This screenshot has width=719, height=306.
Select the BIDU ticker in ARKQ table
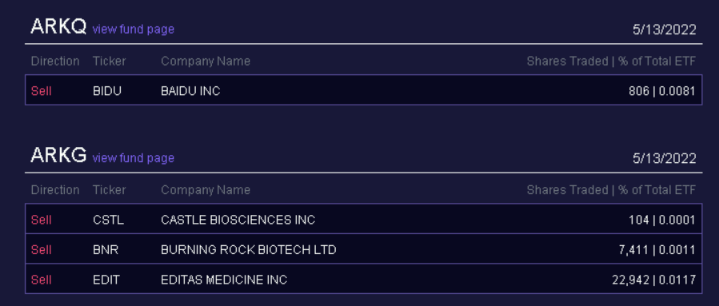(107, 91)
